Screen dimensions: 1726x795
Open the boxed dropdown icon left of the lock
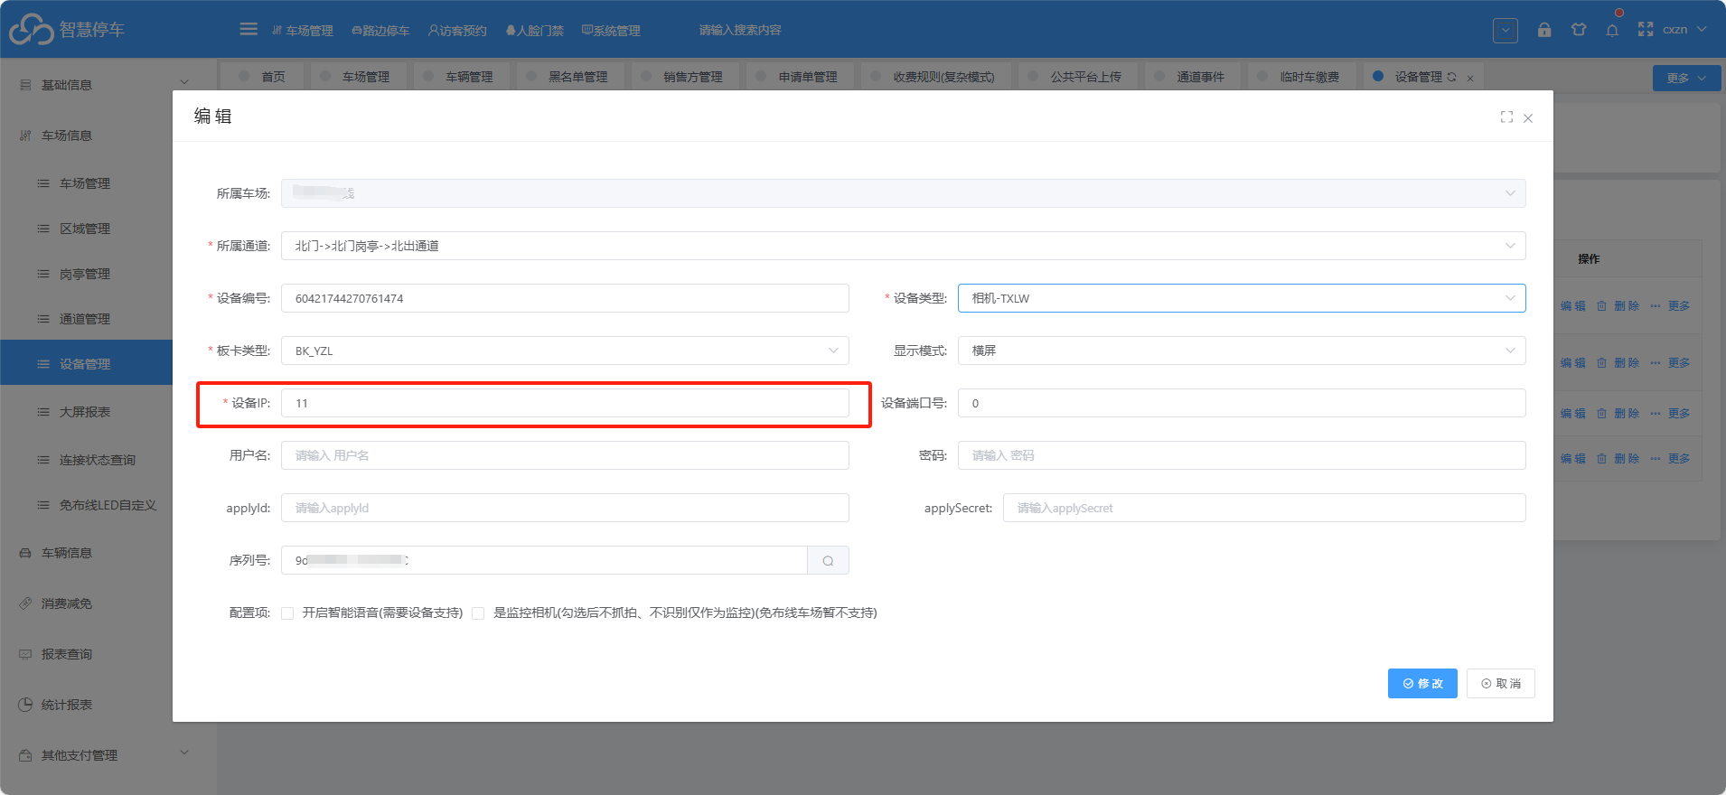(x=1506, y=30)
